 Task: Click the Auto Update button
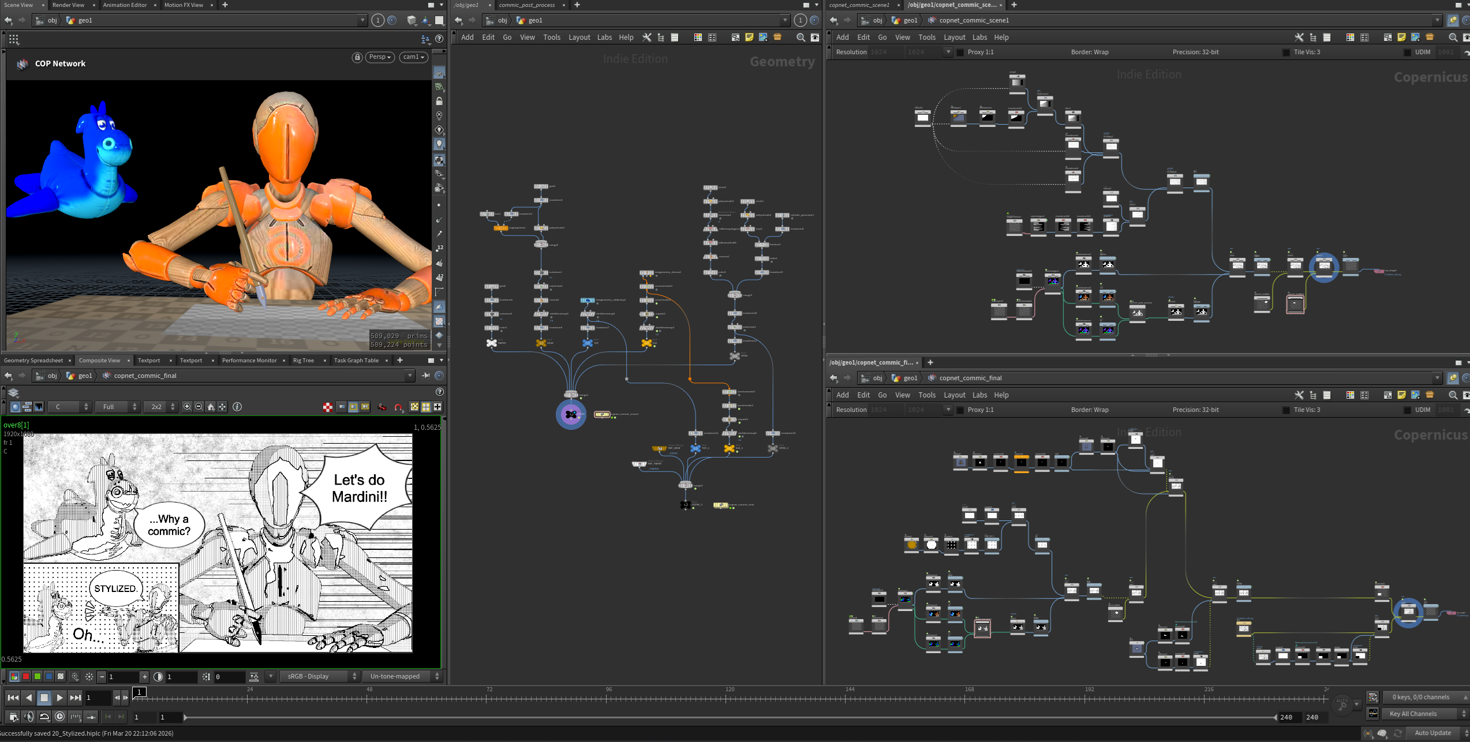tap(1432, 733)
